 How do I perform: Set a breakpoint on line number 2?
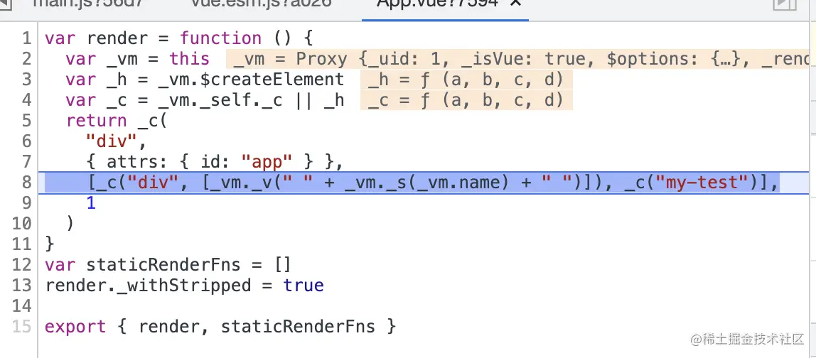(x=26, y=60)
